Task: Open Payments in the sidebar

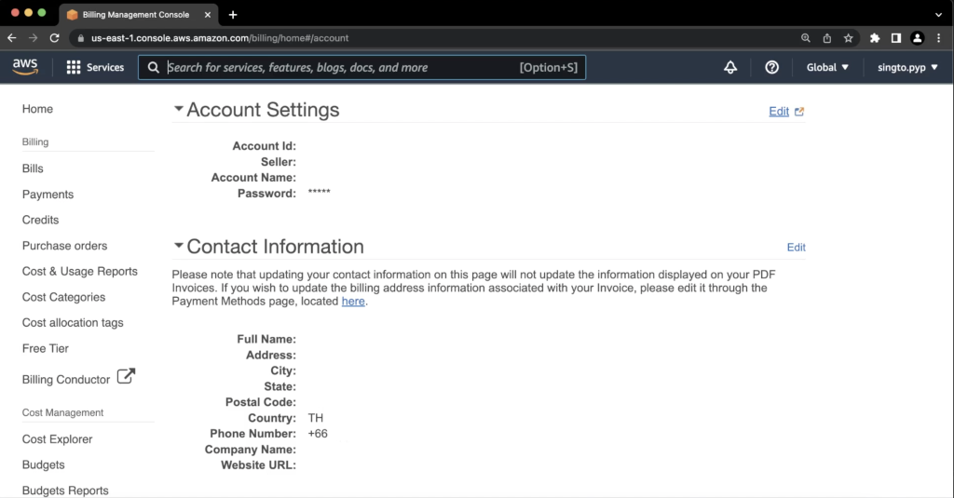Action: (48, 195)
